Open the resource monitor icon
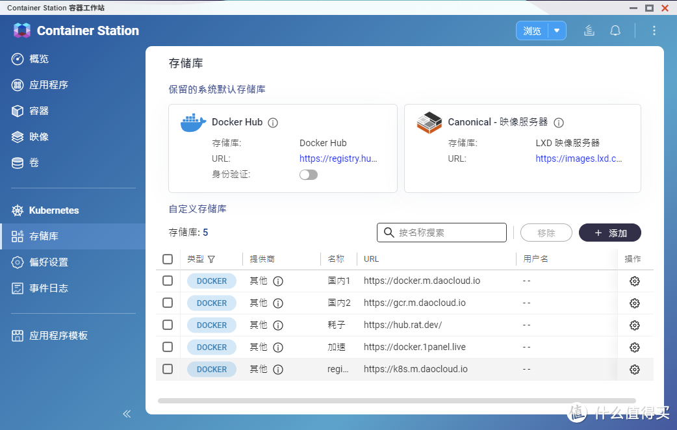The width and height of the screenshot is (677, 430). click(x=589, y=30)
